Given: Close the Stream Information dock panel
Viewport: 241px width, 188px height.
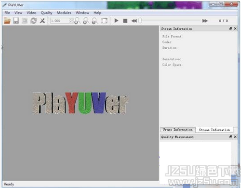Looking at the screenshot, I should coord(235,28).
